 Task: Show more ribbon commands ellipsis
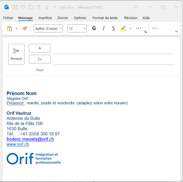point(155,28)
